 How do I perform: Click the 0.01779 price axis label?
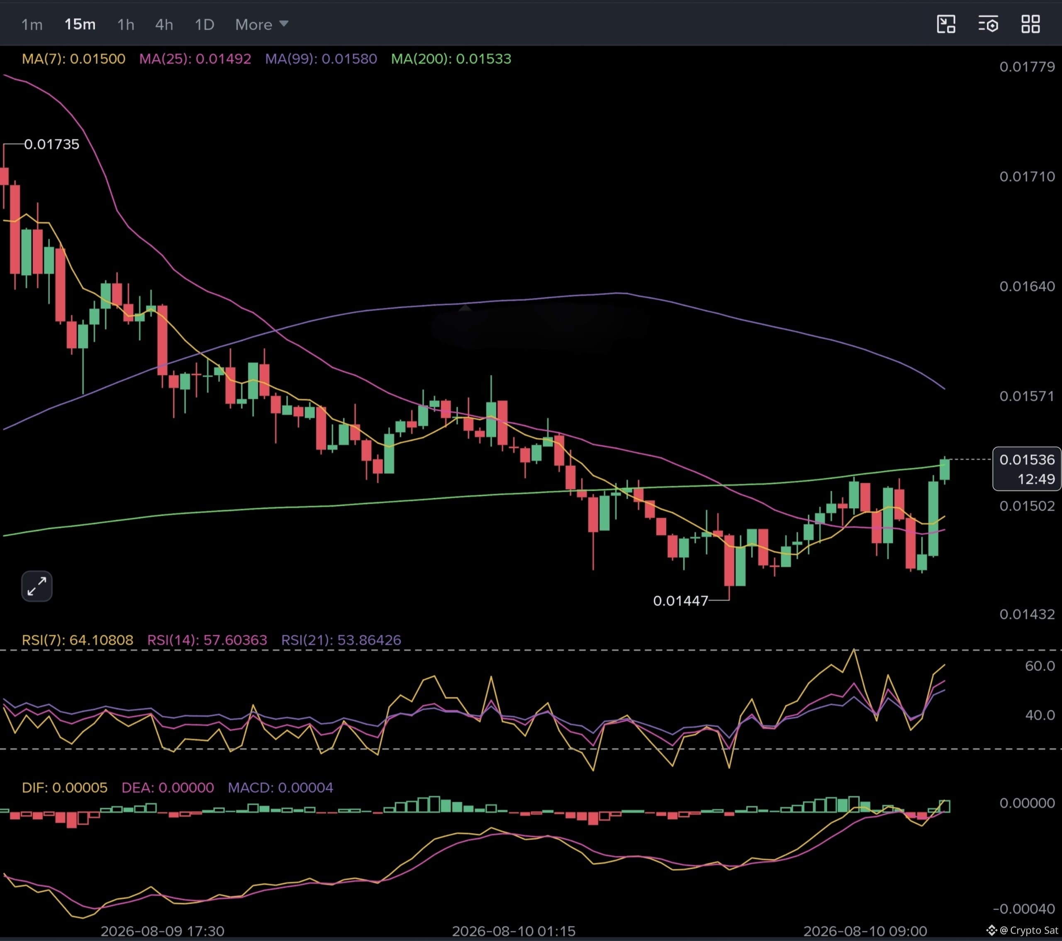pyautogui.click(x=1027, y=66)
